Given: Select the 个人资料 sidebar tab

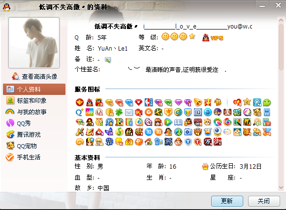Looking at the screenshot, I should pyautogui.click(x=34, y=89).
